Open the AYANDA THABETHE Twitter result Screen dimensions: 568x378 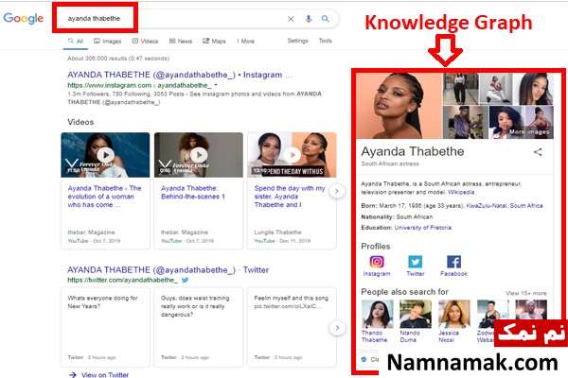tap(169, 270)
